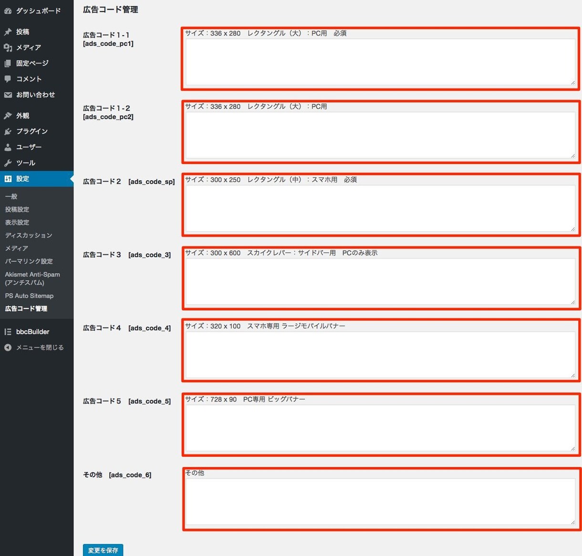Focus the ads_code_4 mobile banner textarea
The width and height of the screenshot is (582, 556).
[381, 355]
